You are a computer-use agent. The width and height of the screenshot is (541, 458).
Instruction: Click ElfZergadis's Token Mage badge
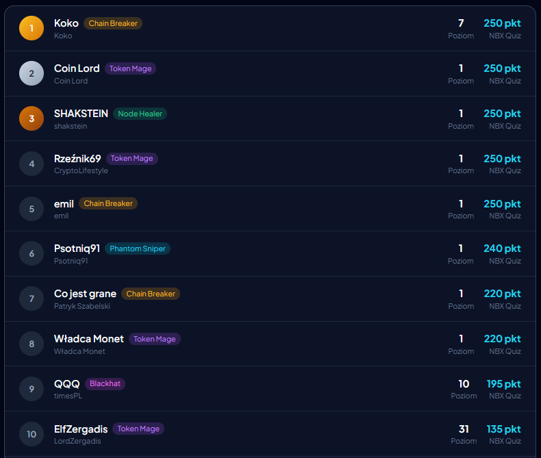(138, 429)
